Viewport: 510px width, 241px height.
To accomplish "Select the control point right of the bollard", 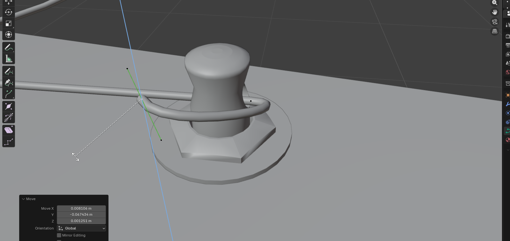I will pos(251,101).
